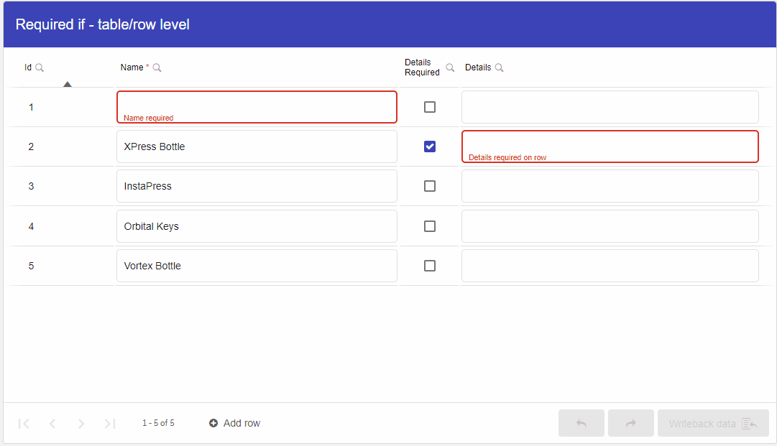Go to the first page of rows
This screenshot has width=777, height=446.
tap(24, 423)
